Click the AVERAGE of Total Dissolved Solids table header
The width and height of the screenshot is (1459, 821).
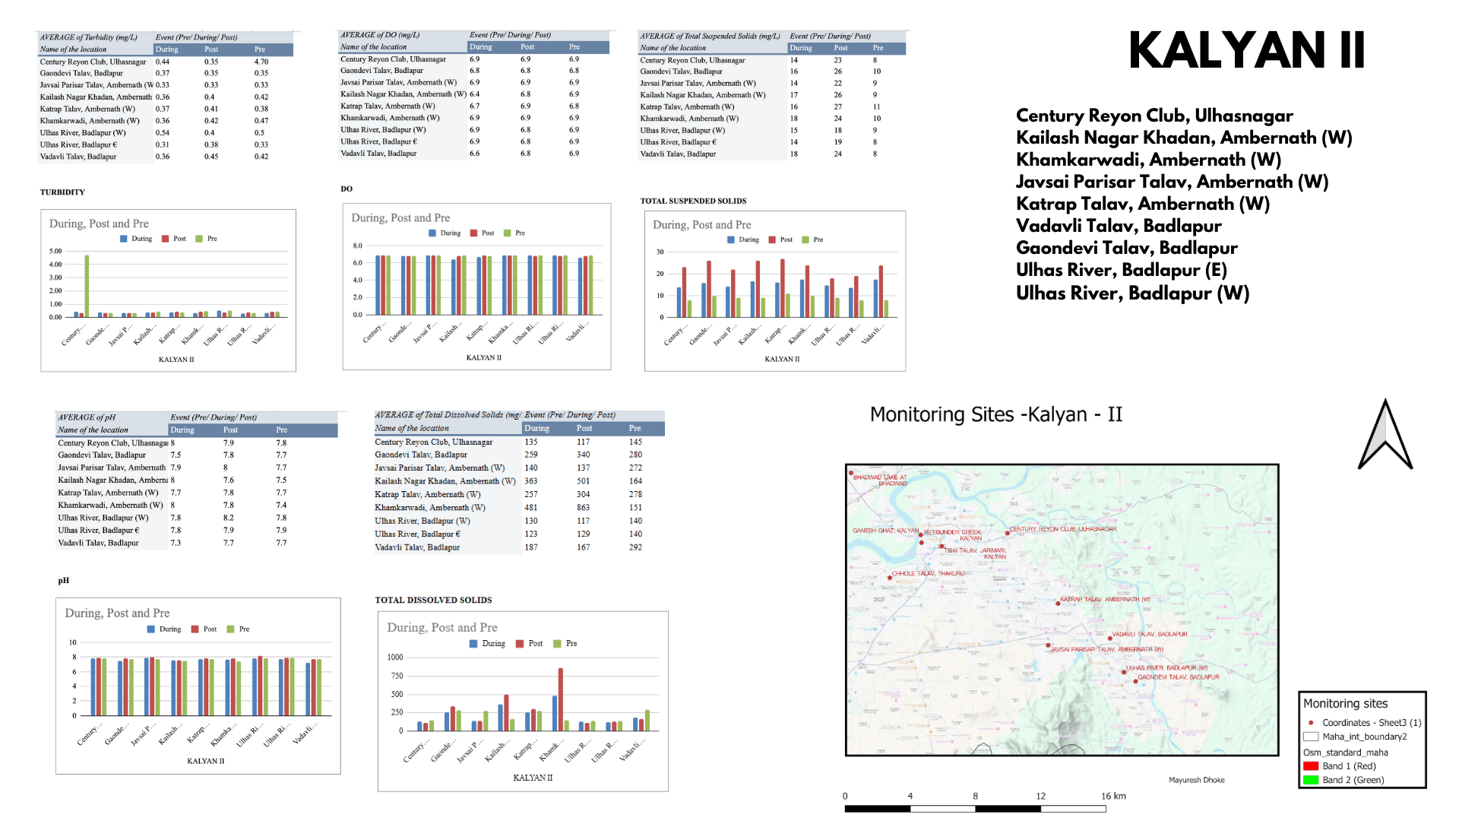pyautogui.click(x=447, y=415)
